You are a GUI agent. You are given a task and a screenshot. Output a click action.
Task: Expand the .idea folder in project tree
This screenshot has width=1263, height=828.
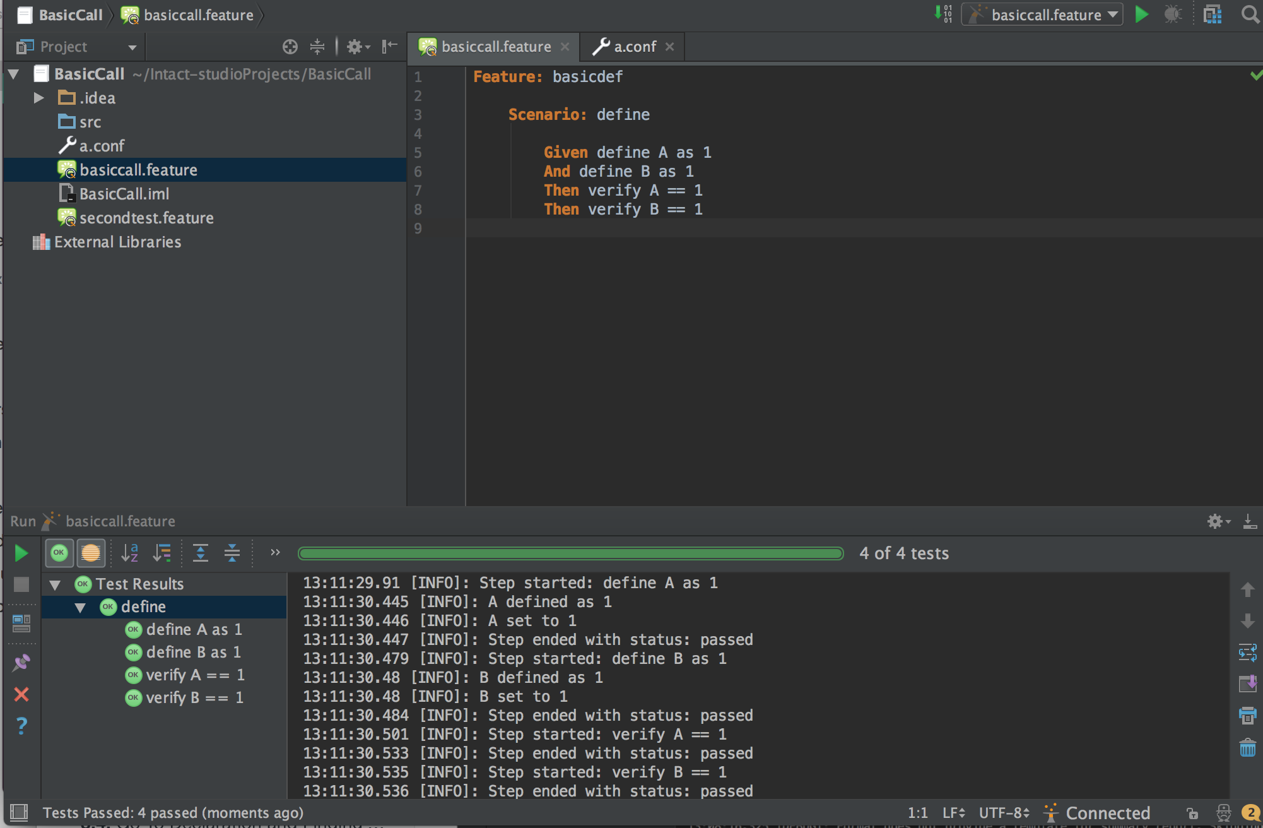[x=38, y=97]
